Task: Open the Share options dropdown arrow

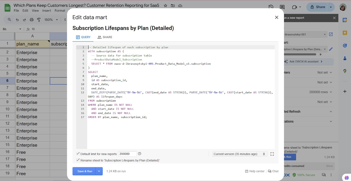Action: (331, 7)
